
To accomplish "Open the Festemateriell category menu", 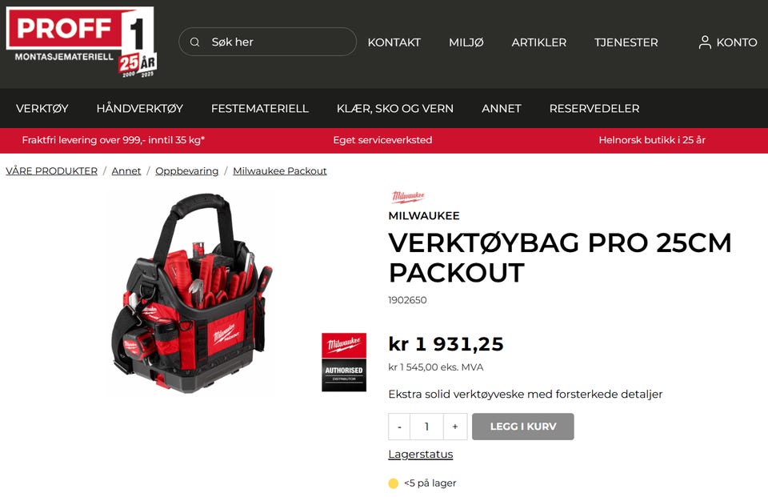I will (259, 108).
